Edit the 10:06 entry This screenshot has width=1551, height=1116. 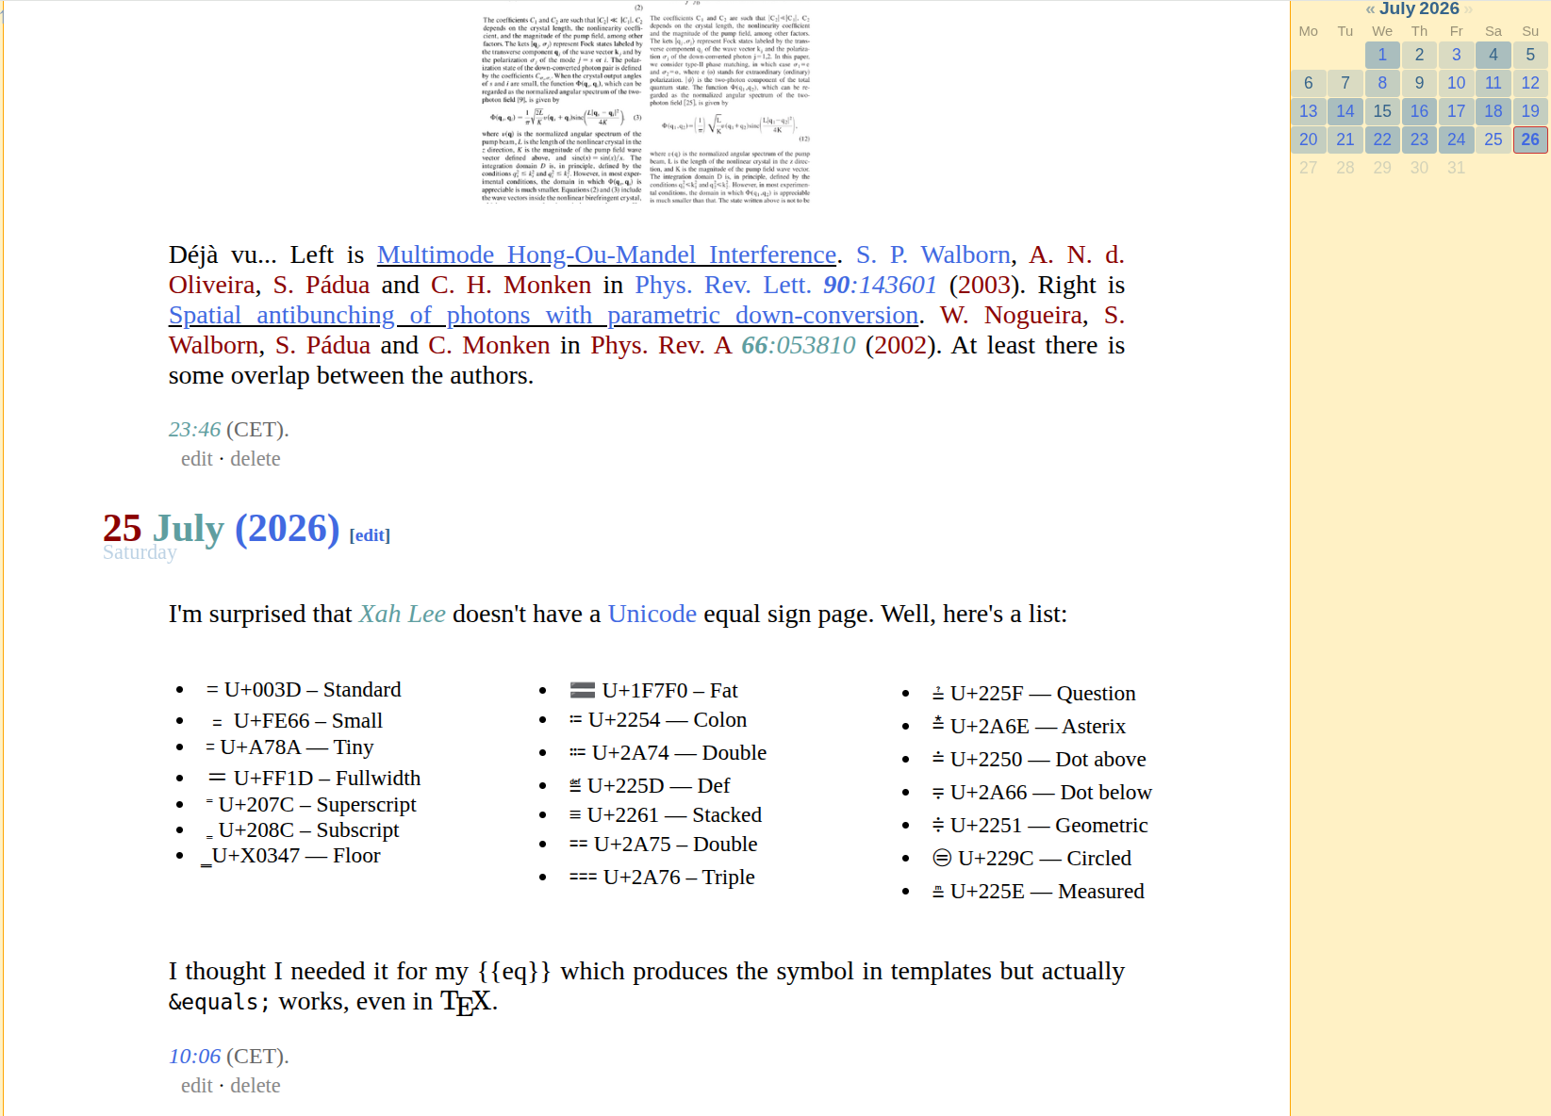(197, 1085)
